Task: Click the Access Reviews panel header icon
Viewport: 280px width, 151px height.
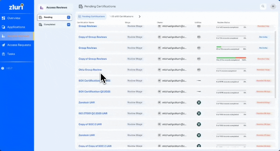Action: (x=42, y=8)
